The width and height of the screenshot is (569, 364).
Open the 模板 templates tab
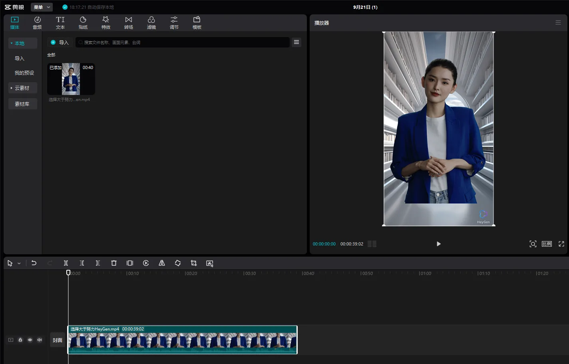coord(197,23)
